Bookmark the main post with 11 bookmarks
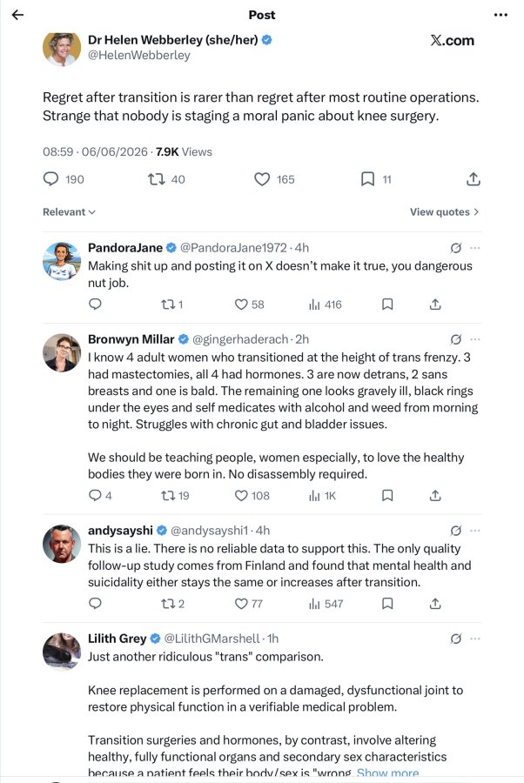 [367, 178]
